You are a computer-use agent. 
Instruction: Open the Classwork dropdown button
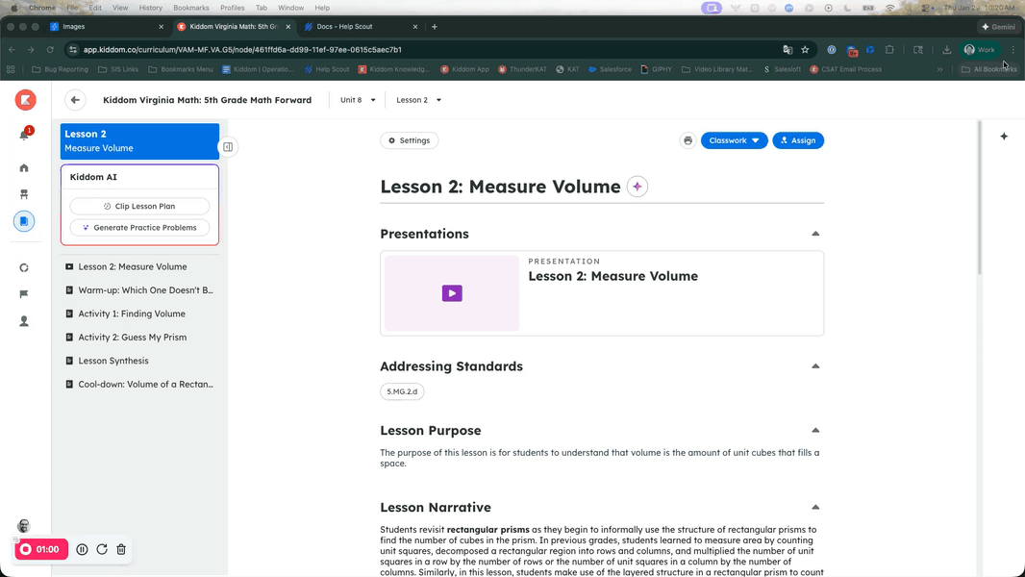coord(734,140)
